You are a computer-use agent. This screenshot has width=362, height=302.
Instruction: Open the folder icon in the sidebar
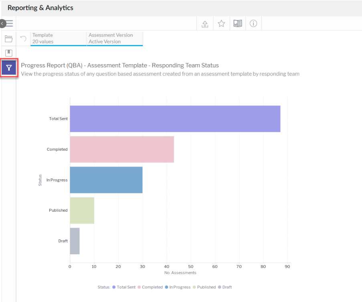[x=9, y=39]
